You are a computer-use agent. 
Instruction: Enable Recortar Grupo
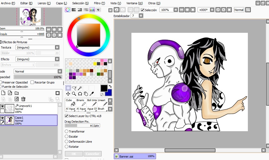(x=32, y=82)
